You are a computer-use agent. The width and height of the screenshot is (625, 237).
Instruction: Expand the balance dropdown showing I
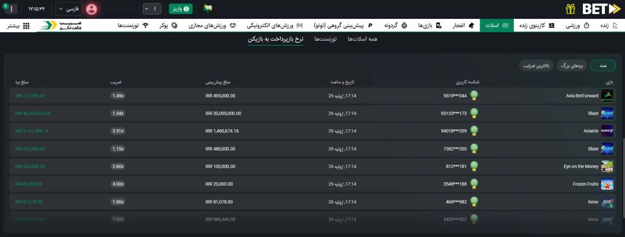pos(152,9)
